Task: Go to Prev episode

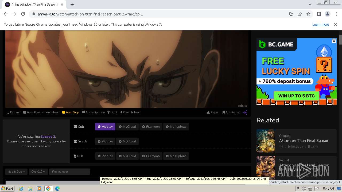Action: pos(124,112)
